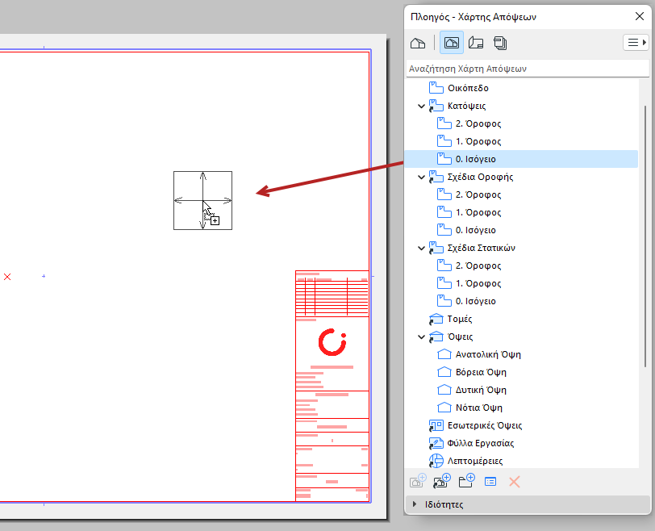Image resolution: width=655 pixels, height=531 pixels.
Task: Select the Εσωτερικές Όψεις folder
Action: (x=475, y=426)
